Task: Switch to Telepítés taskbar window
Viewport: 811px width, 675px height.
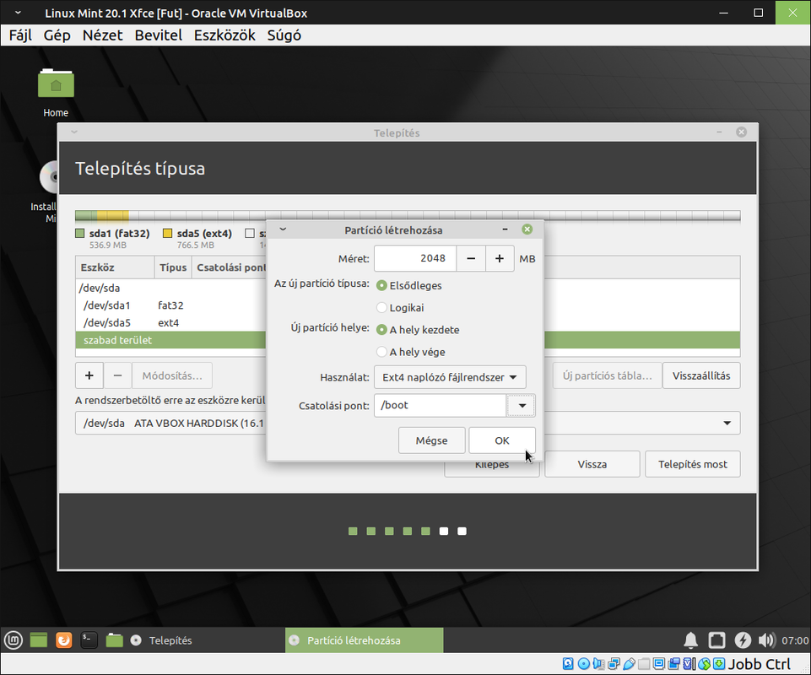Action: (204, 640)
